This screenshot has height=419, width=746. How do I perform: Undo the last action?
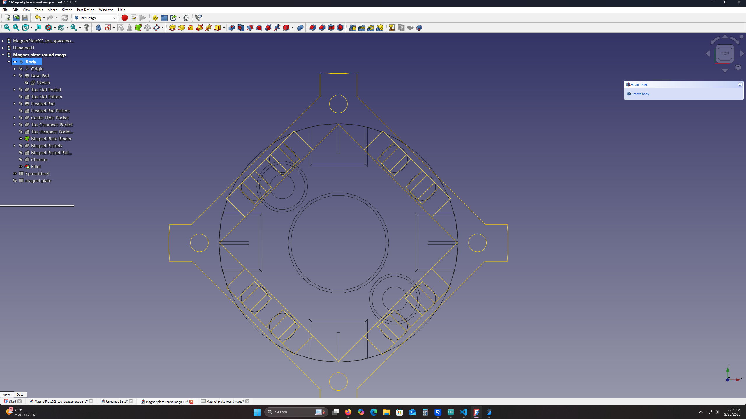point(38,18)
